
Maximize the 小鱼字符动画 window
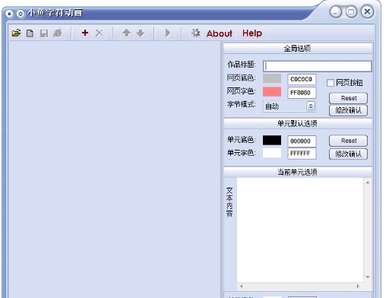pyautogui.click(x=352, y=11)
